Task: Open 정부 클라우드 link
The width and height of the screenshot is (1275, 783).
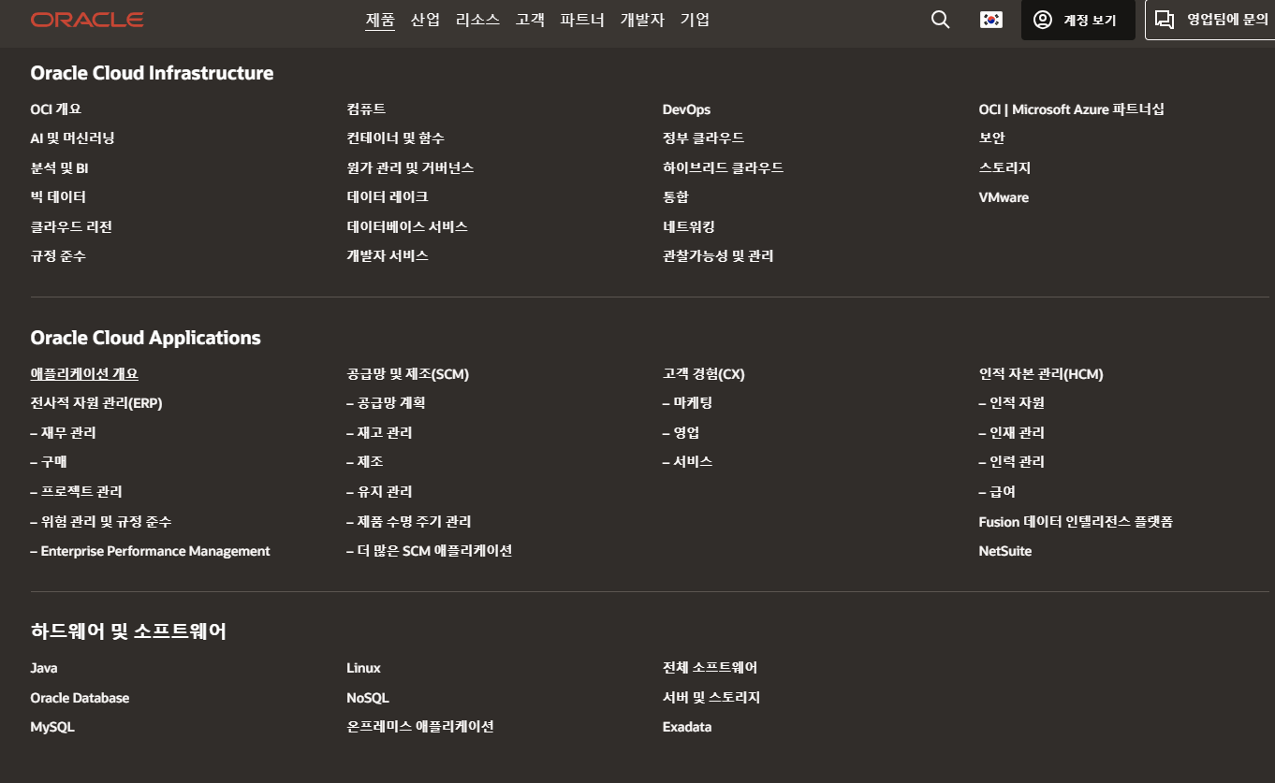Action: coord(703,138)
